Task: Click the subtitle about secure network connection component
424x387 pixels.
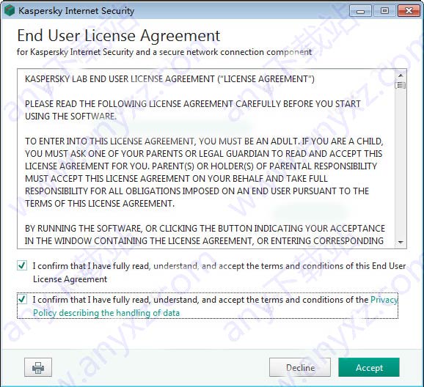Action: tap(164, 52)
